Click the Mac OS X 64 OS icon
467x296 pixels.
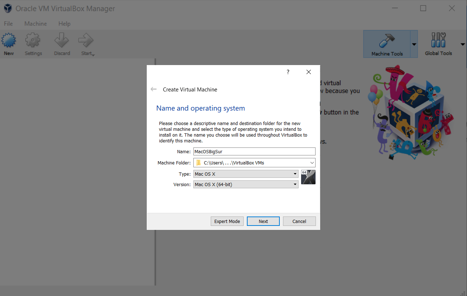[308, 177]
